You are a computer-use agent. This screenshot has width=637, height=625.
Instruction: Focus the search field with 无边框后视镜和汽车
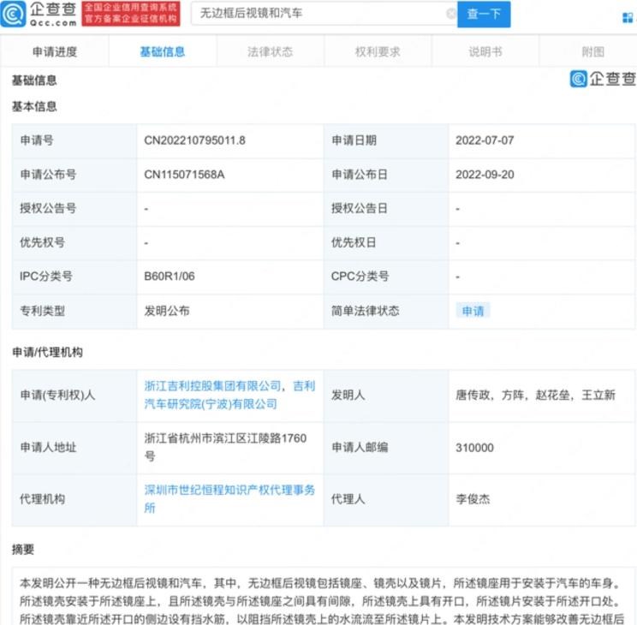(324, 14)
